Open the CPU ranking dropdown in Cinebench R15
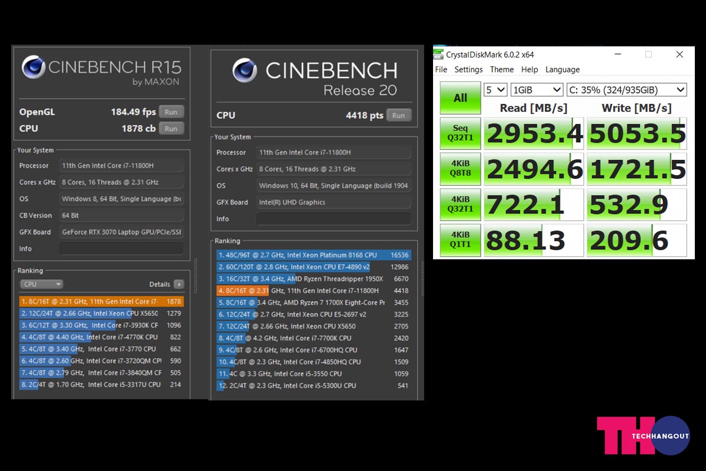 [41, 285]
